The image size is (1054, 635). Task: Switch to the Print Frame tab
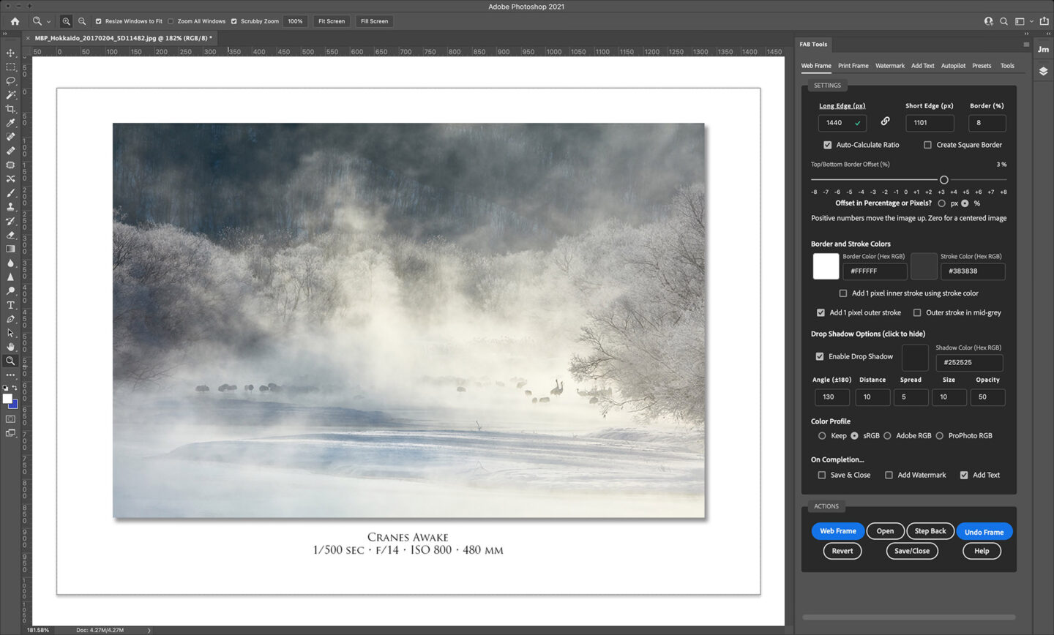[x=853, y=66]
